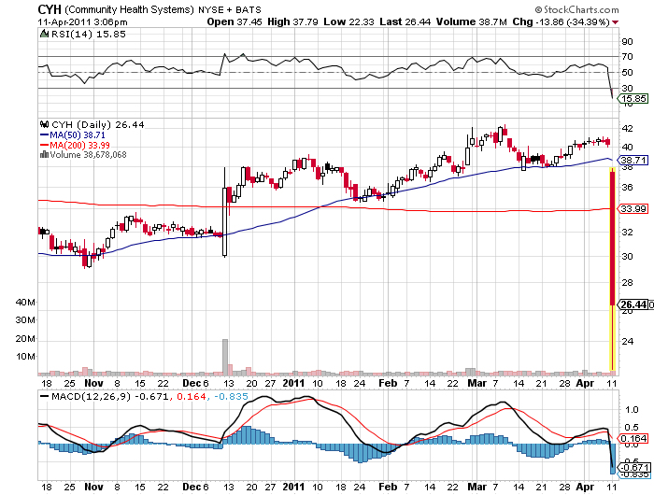Click the MA(50) 38.71 legend entry

[78, 135]
